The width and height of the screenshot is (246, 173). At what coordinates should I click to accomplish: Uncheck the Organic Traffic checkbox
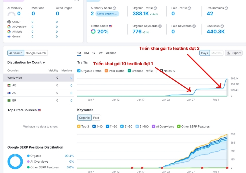79,71
